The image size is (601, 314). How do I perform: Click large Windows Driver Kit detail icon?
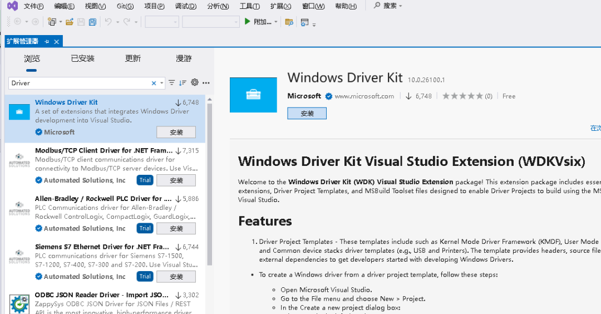click(253, 95)
